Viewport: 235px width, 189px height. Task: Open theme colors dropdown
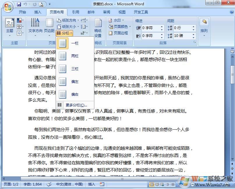coord(20,20)
